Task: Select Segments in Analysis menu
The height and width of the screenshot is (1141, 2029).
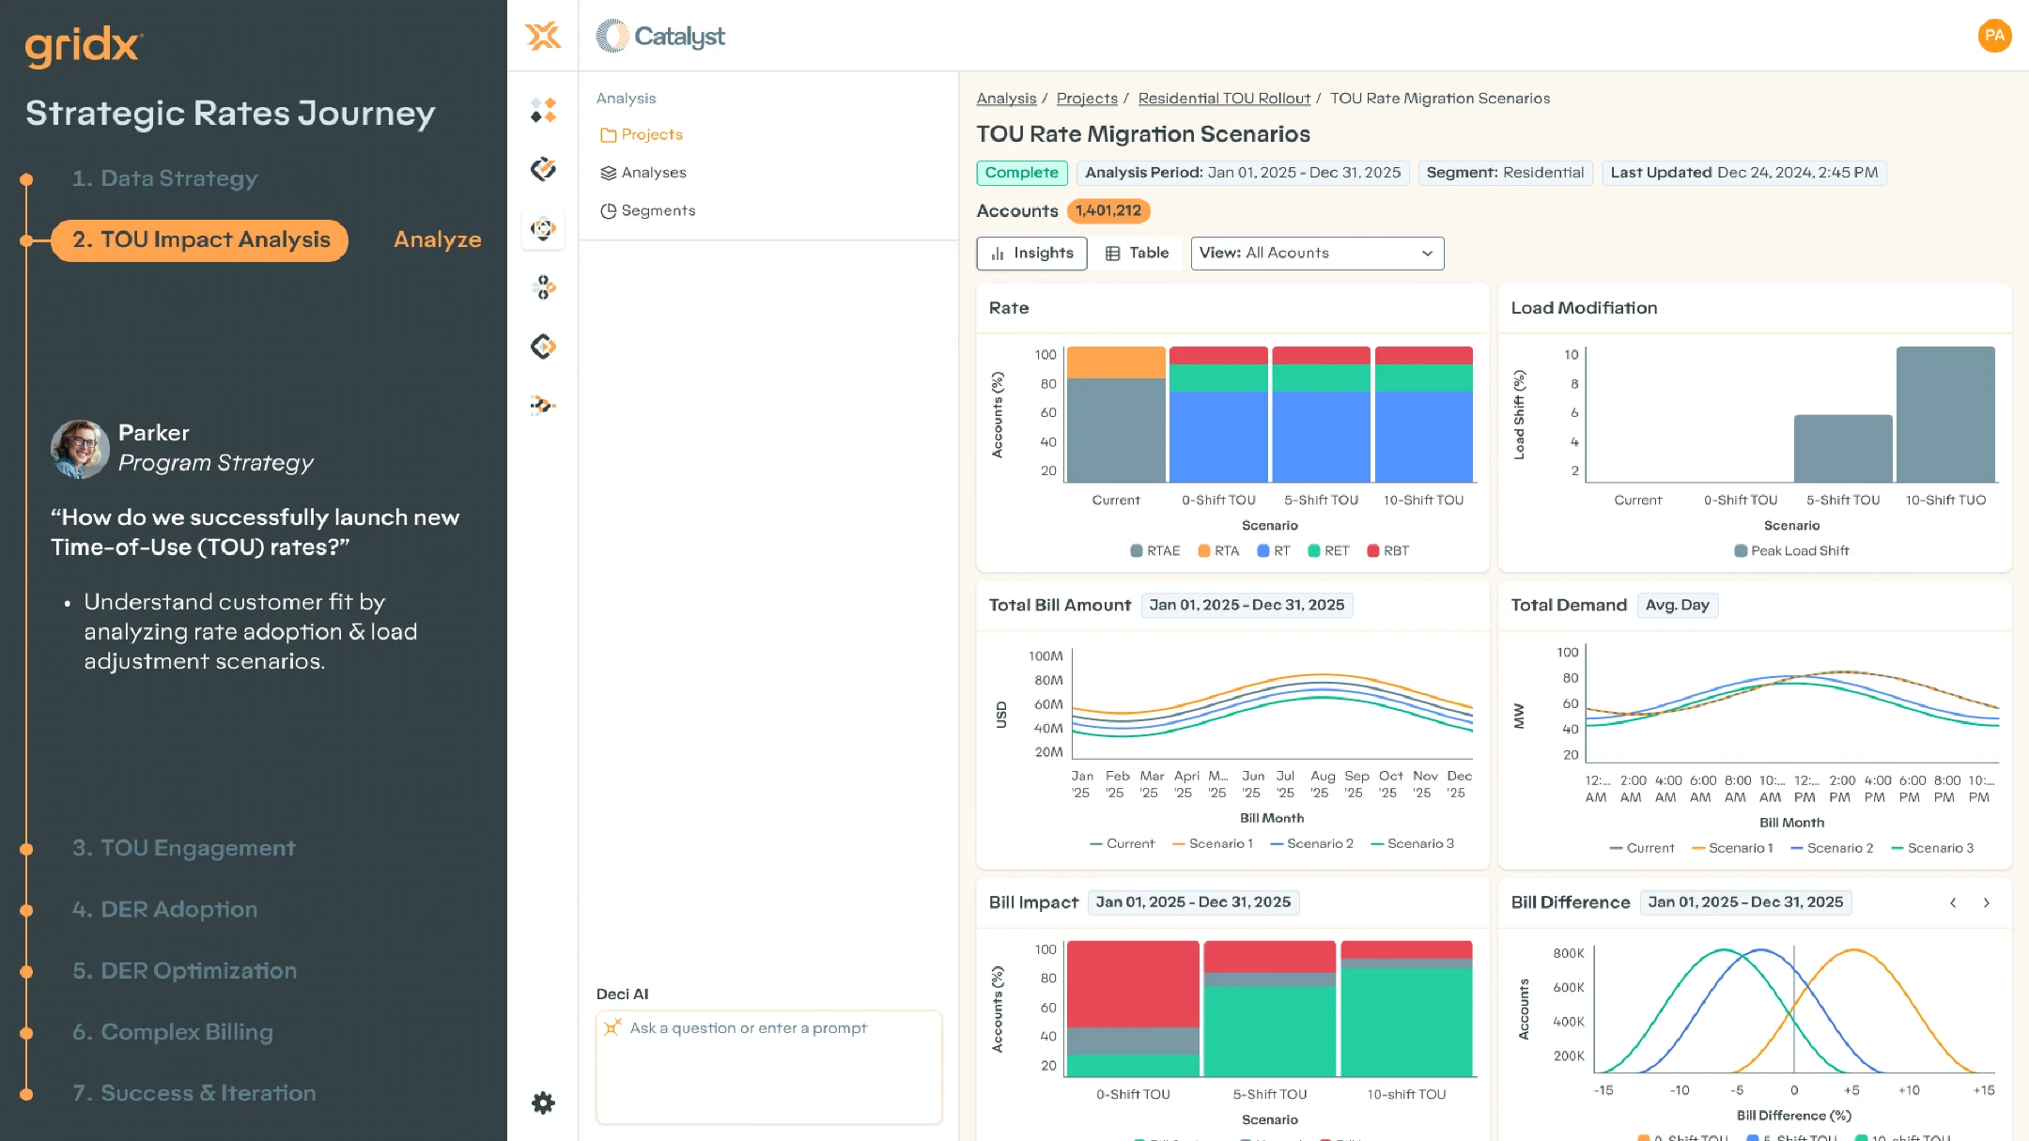Action: [x=658, y=211]
